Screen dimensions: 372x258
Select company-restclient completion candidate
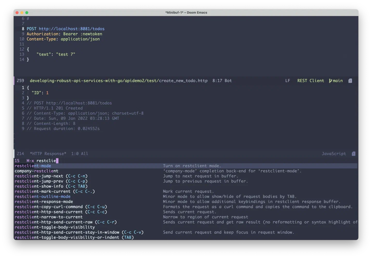click(x=36, y=171)
